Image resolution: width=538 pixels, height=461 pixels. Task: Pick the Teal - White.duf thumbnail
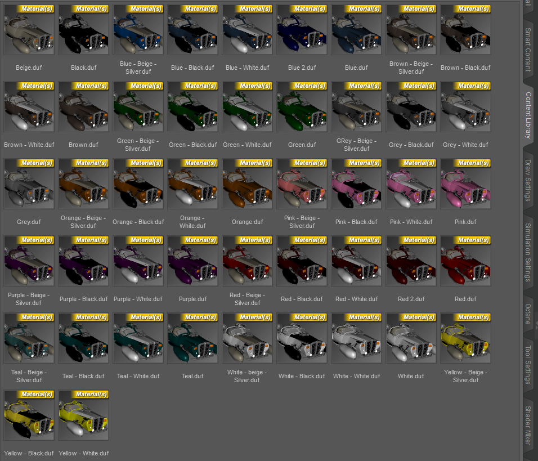pos(138,338)
